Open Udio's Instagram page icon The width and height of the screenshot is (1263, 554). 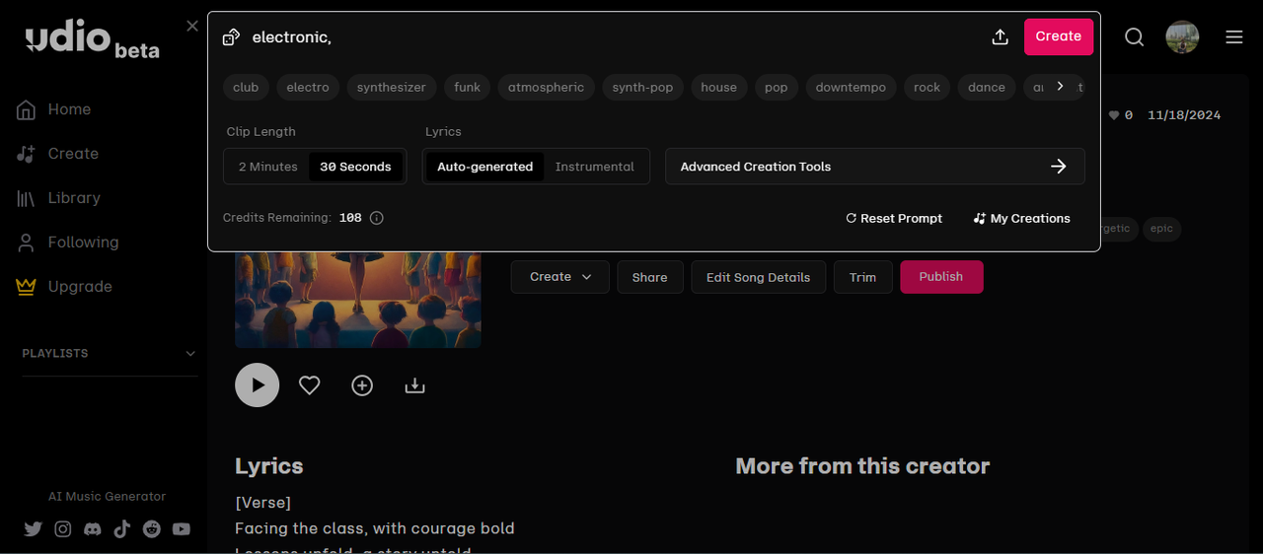[62, 529]
